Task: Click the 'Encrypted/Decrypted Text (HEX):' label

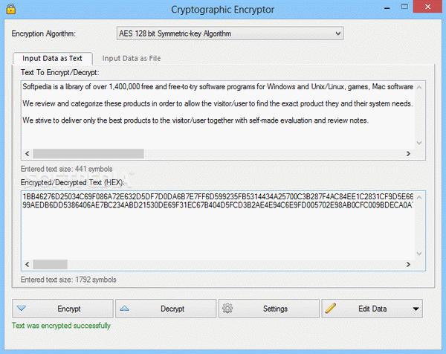Action: (73, 182)
